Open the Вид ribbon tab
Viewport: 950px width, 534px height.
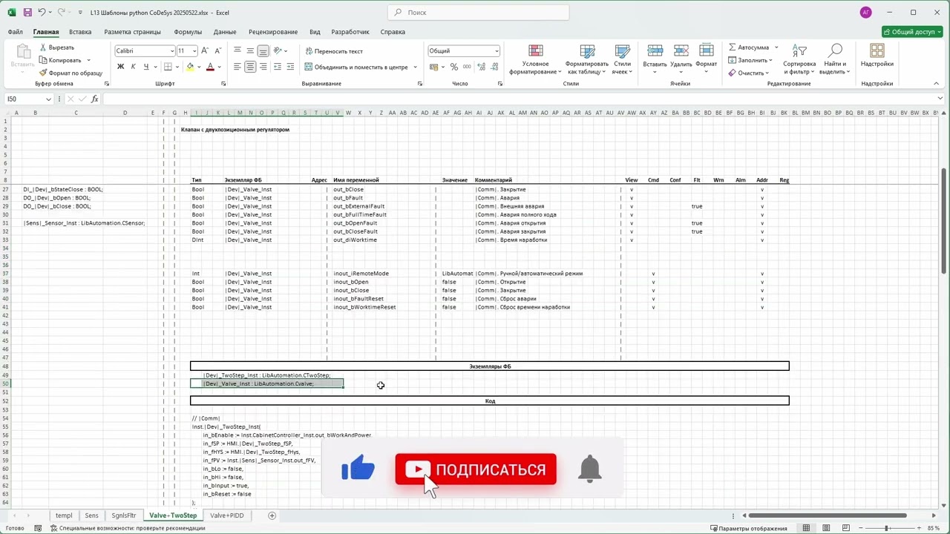click(x=315, y=32)
